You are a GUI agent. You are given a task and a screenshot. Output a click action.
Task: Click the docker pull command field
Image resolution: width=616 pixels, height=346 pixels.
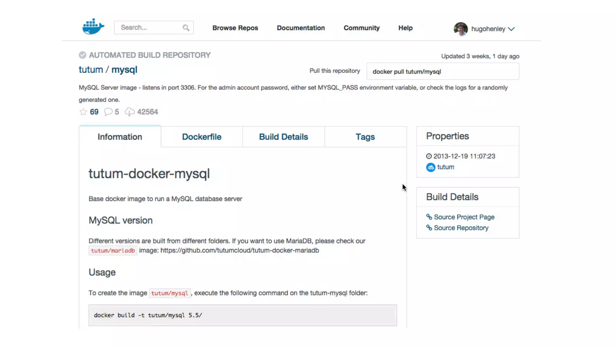442,71
